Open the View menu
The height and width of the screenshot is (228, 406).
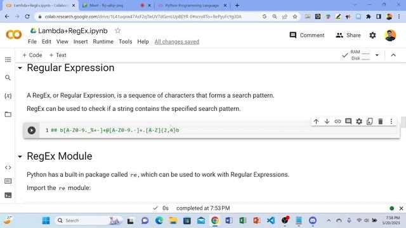tap(62, 42)
